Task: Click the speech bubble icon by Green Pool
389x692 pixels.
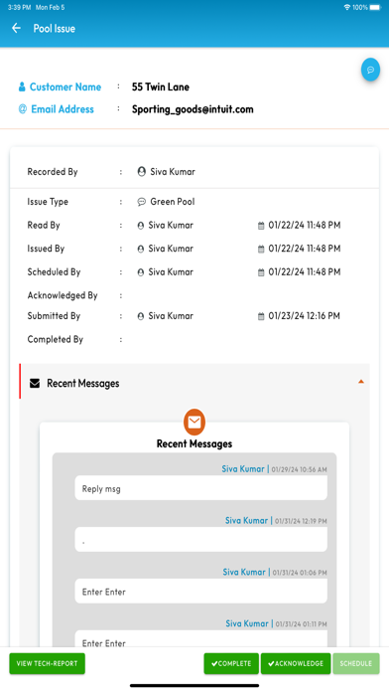Action: tap(142, 202)
